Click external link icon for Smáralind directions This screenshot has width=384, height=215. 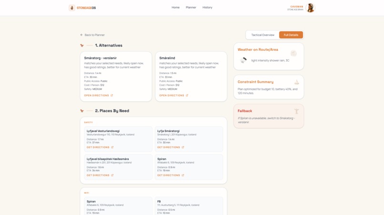(x=187, y=95)
